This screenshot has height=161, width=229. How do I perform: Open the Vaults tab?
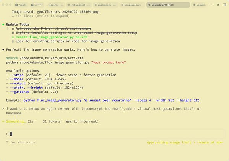tap(21, 5)
